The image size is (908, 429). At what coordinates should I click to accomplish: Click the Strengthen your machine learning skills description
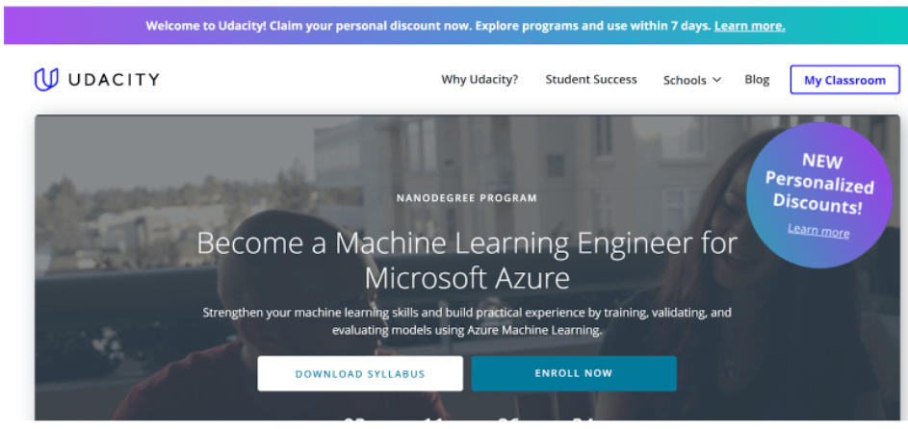coord(467,321)
